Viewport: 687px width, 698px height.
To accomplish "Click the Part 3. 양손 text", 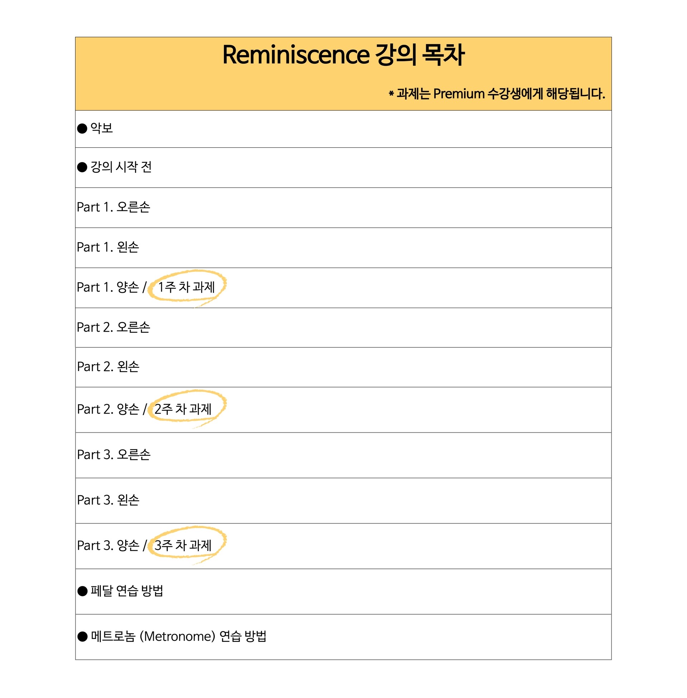I will [108, 546].
